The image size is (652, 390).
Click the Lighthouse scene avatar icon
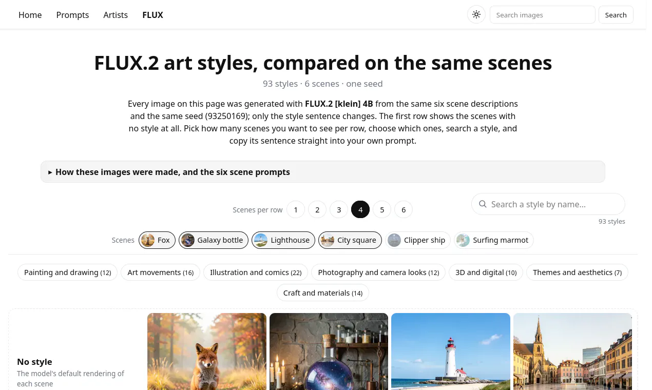coord(261,240)
